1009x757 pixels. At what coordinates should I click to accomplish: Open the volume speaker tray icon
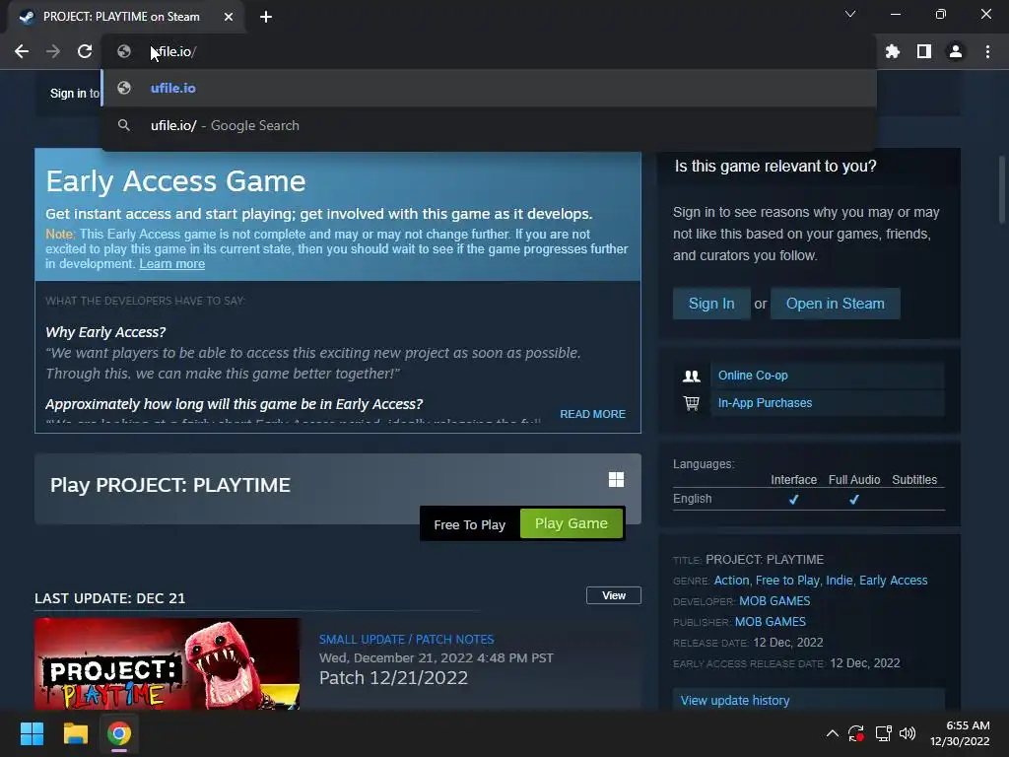tap(908, 733)
